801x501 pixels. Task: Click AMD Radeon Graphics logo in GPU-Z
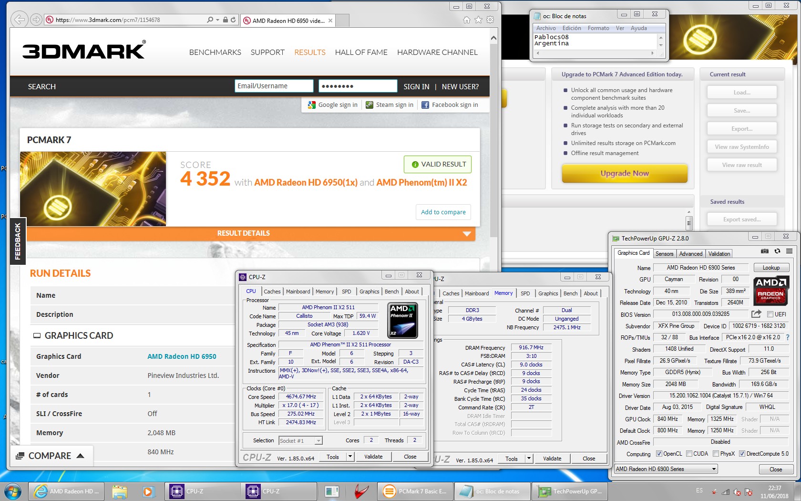coord(770,291)
